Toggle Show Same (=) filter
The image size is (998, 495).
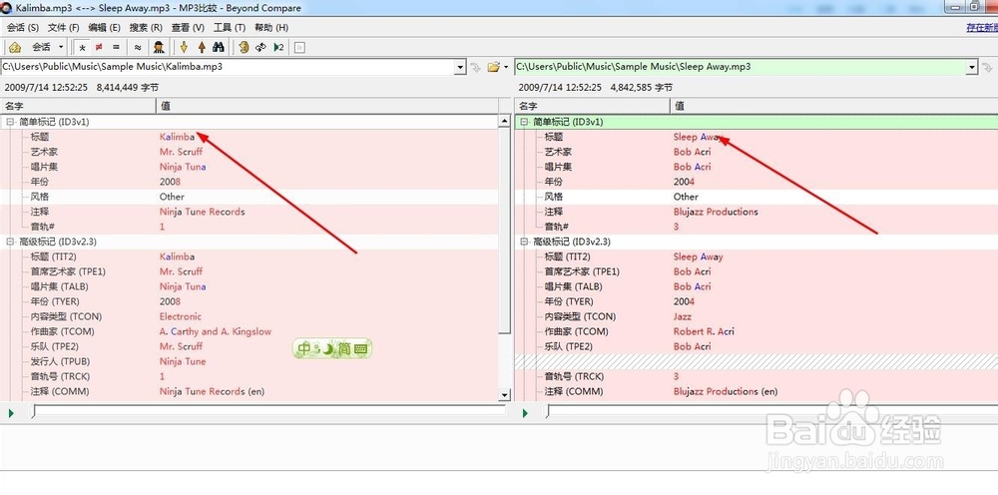click(x=116, y=47)
